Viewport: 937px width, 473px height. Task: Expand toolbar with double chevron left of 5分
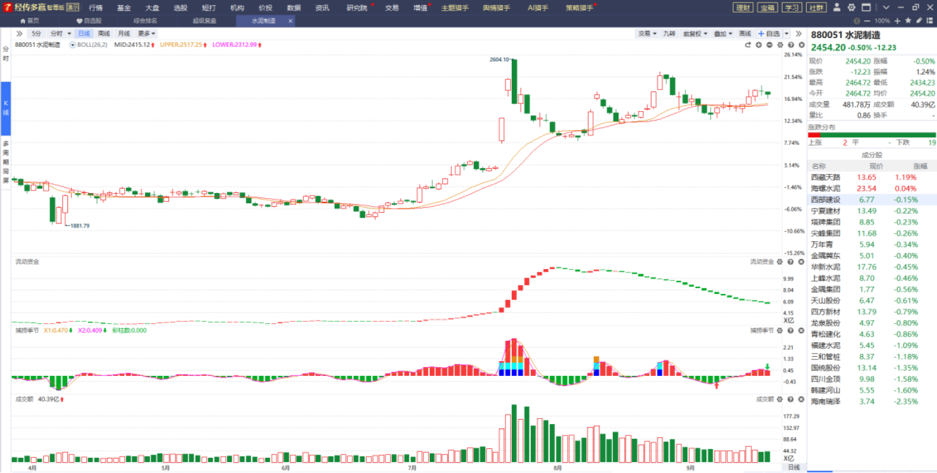(19, 34)
